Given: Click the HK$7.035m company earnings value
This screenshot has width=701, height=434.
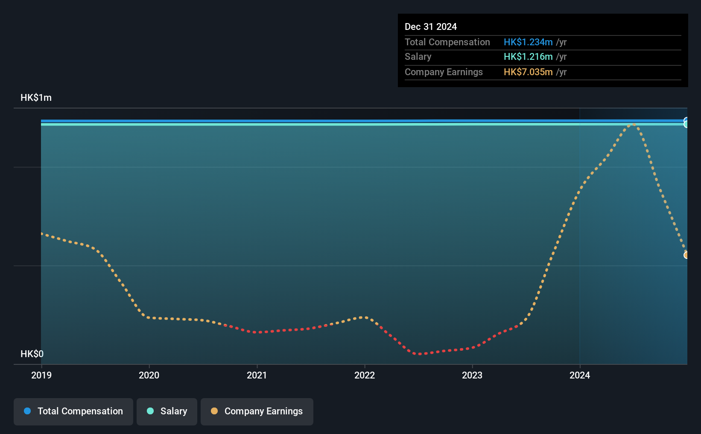Looking at the screenshot, I should [528, 72].
